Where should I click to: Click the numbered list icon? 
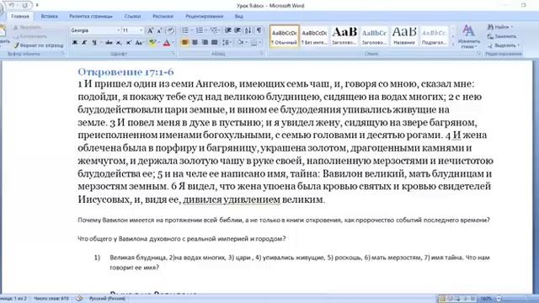[x=199, y=30]
